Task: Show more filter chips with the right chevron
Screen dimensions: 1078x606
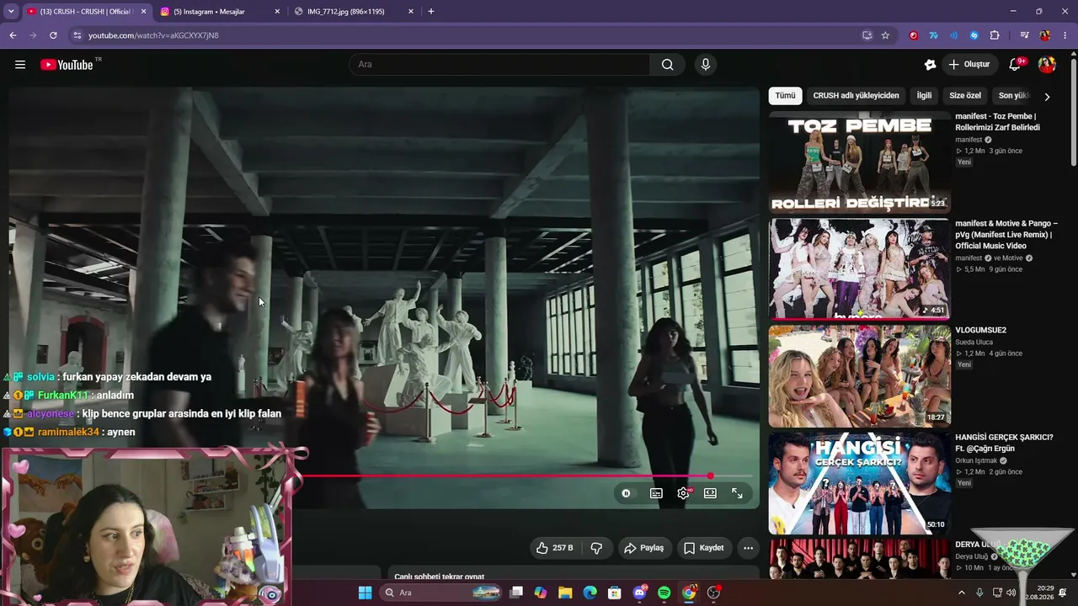Action: coord(1047,97)
